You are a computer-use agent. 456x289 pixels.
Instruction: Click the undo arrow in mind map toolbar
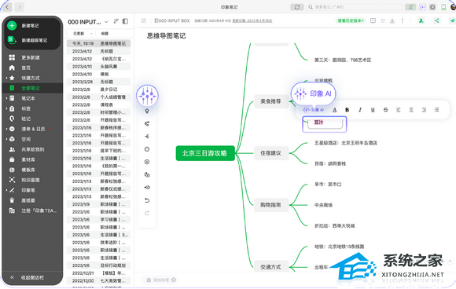coord(147,200)
